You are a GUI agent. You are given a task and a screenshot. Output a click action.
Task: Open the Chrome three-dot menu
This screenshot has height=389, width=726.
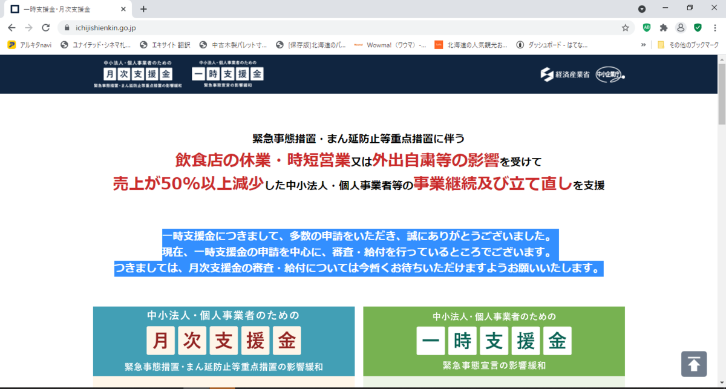pyautogui.click(x=715, y=28)
